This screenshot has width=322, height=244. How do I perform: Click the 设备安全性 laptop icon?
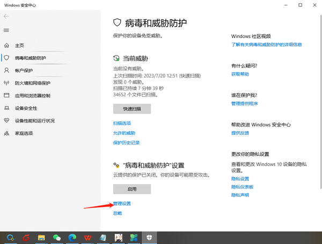(6, 108)
